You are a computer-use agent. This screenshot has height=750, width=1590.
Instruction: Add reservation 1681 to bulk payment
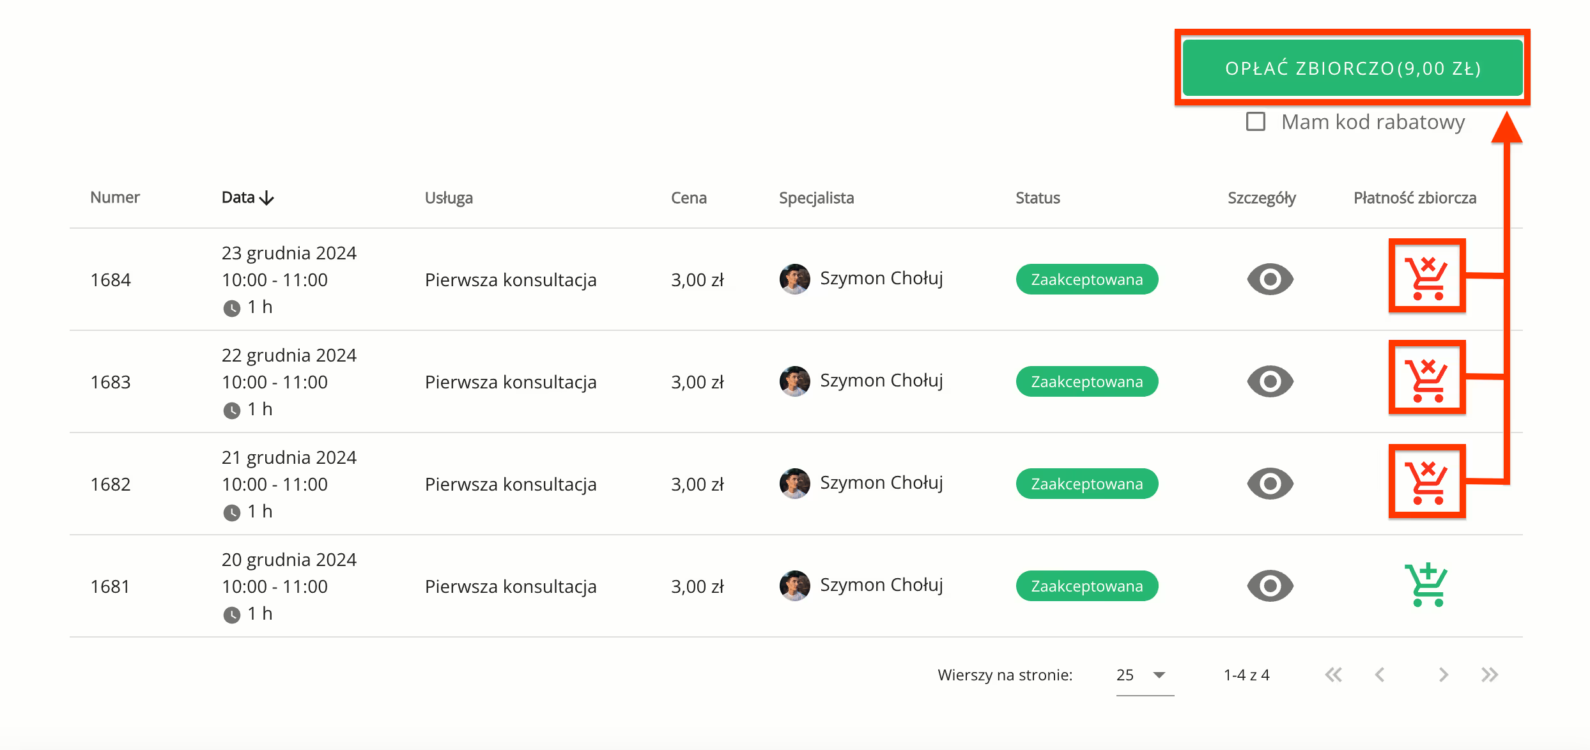coord(1426,585)
